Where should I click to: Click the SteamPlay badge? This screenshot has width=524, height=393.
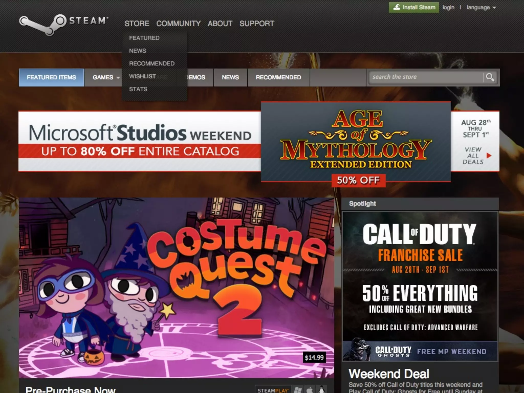273,390
